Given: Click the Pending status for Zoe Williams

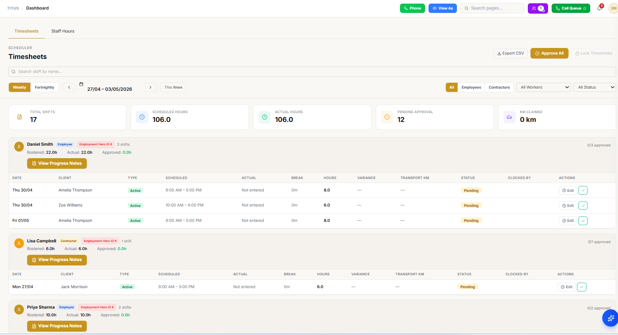Looking at the screenshot, I should [471, 206].
